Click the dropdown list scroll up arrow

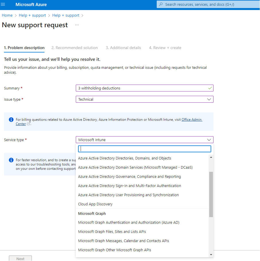tap(211, 157)
